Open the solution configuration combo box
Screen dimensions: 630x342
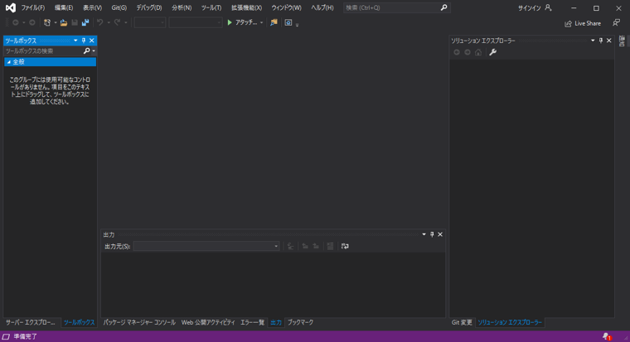coord(150,22)
